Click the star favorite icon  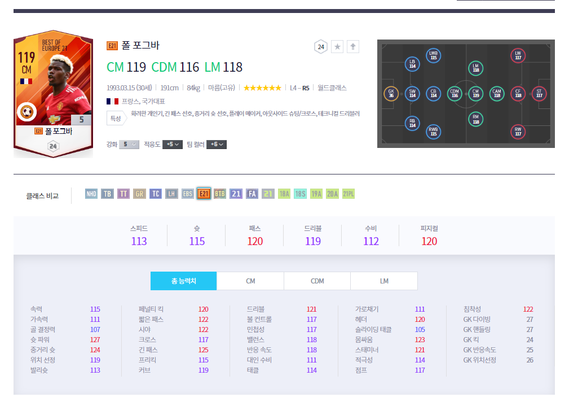(x=337, y=46)
